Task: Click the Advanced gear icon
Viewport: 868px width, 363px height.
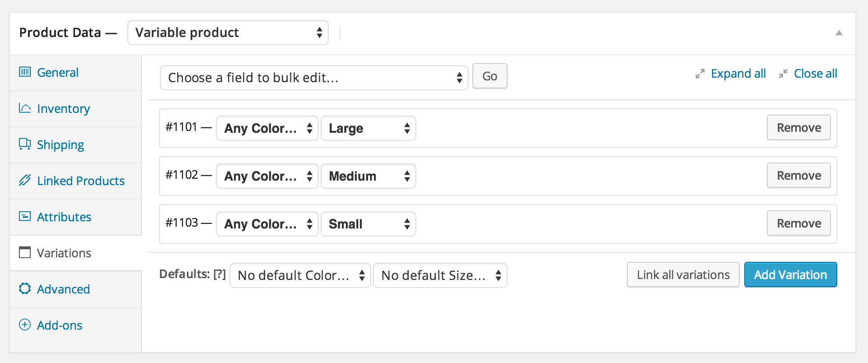Action: [x=25, y=289]
